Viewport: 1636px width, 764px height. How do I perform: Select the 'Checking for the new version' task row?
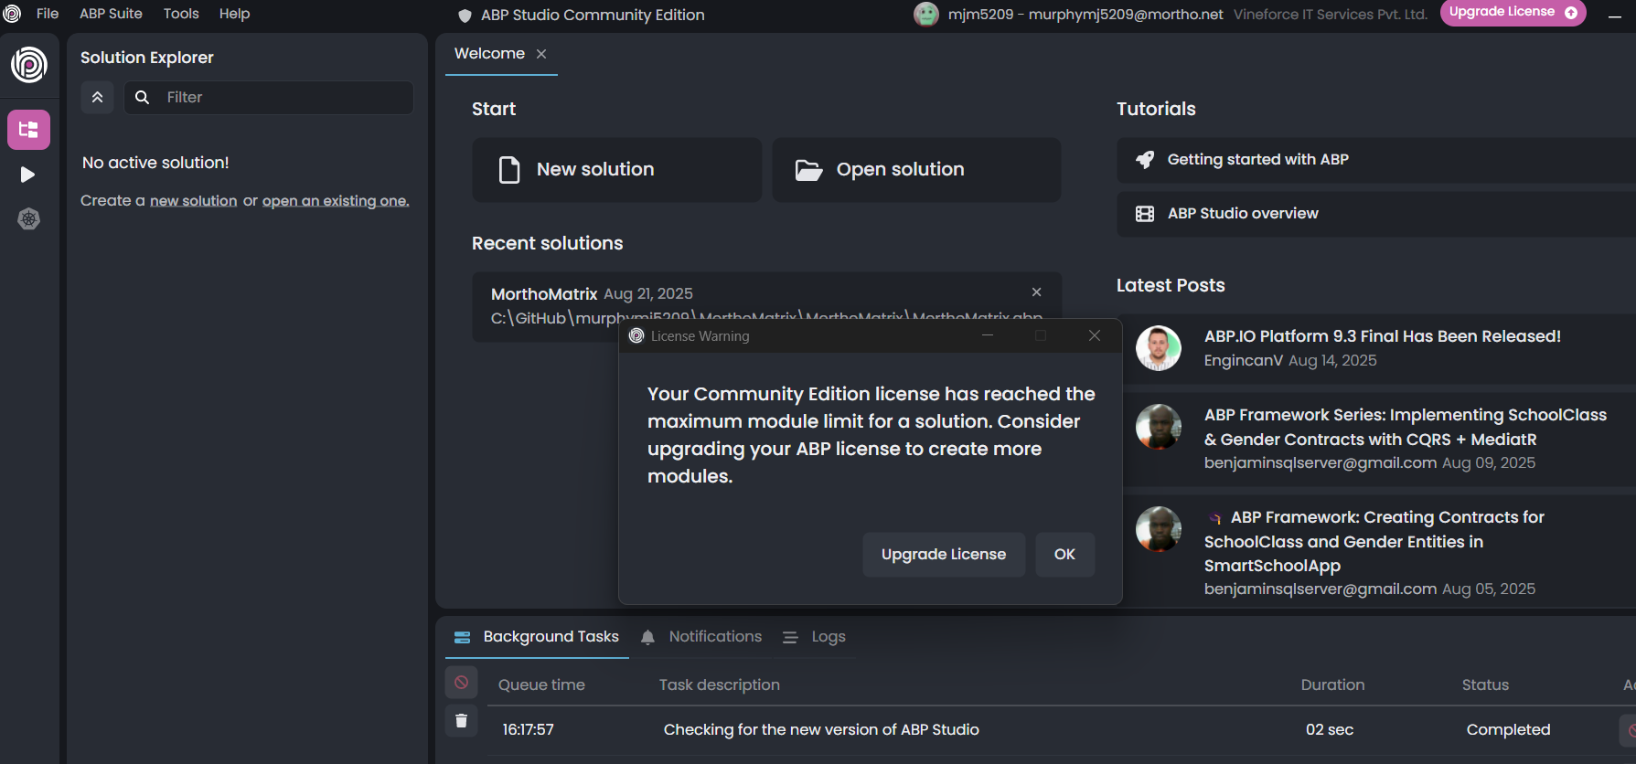click(1061, 730)
